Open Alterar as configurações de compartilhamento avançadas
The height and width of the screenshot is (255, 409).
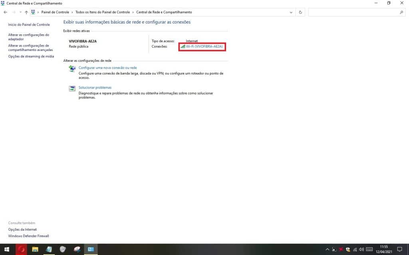click(x=30, y=48)
